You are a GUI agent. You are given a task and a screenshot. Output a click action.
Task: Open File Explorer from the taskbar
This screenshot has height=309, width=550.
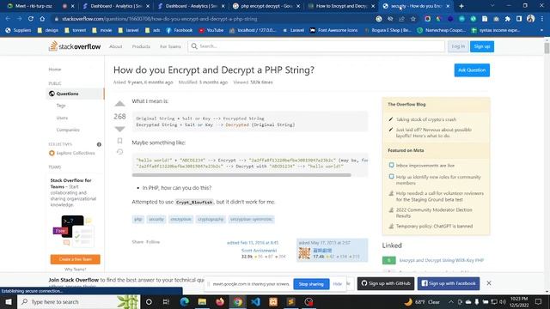click(x=202, y=301)
